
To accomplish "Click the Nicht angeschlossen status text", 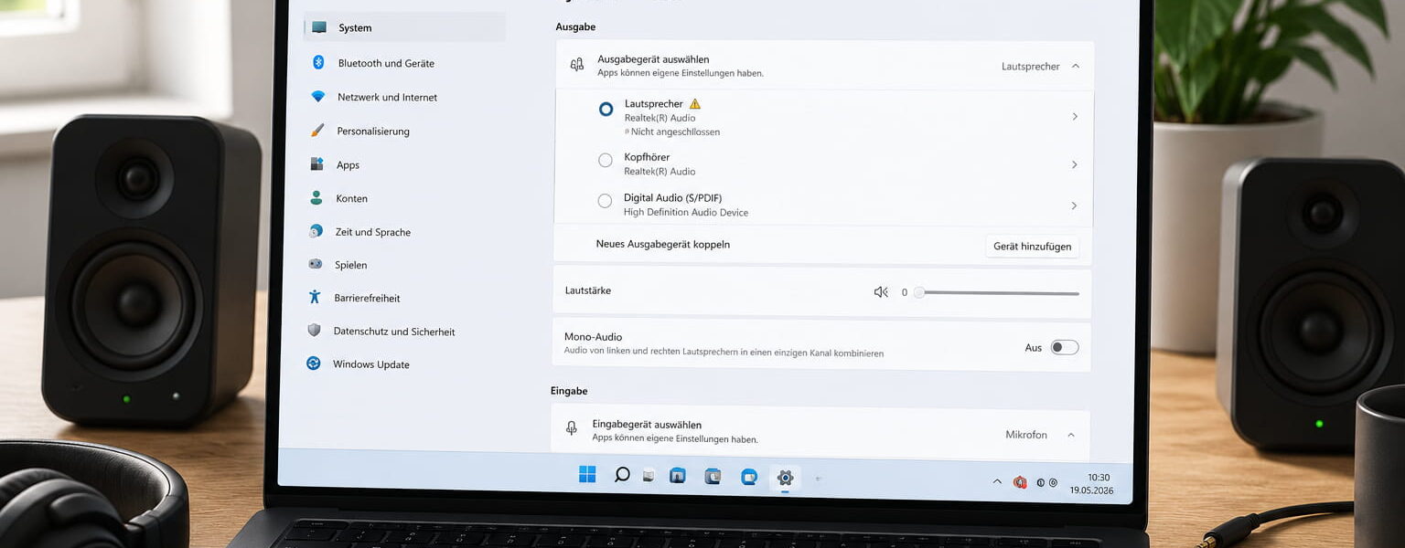I will [x=675, y=132].
